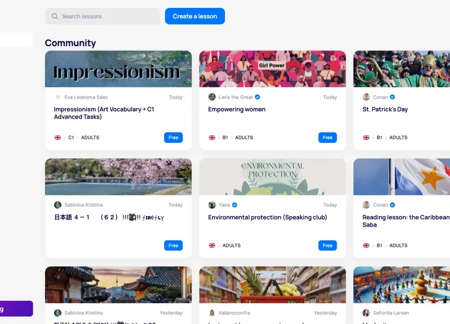The width and height of the screenshot is (450, 324).
Task: Click the magnifier icon in search bar
Action: [x=55, y=16]
